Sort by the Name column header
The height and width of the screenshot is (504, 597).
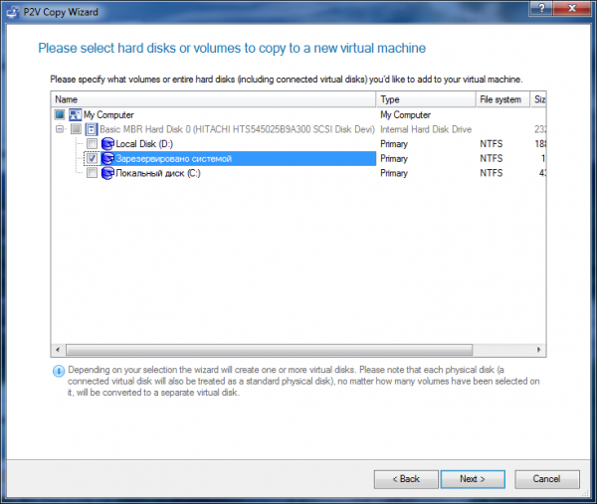213,99
